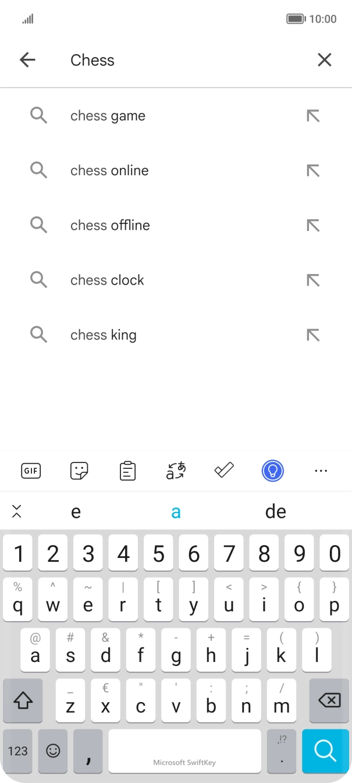Clear the search with the X button
The height and width of the screenshot is (783, 352).
click(x=324, y=60)
